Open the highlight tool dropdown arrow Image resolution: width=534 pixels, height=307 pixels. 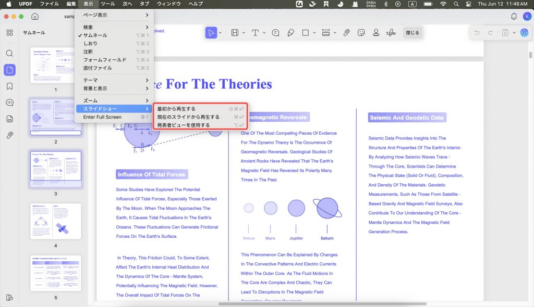pyautogui.click(x=244, y=33)
